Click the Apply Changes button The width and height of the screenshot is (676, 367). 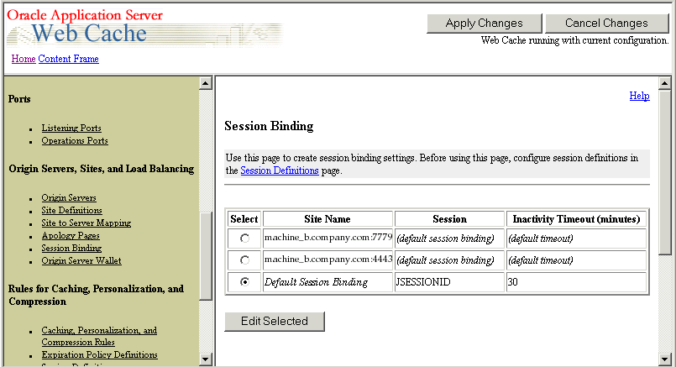coord(485,24)
